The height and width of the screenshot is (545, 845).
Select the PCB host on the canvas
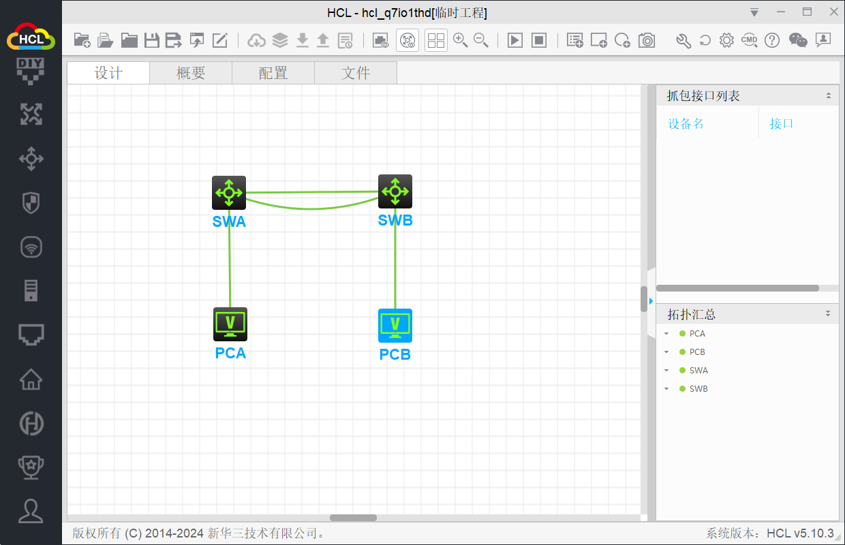pyautogui.click(x=395, y=326)
